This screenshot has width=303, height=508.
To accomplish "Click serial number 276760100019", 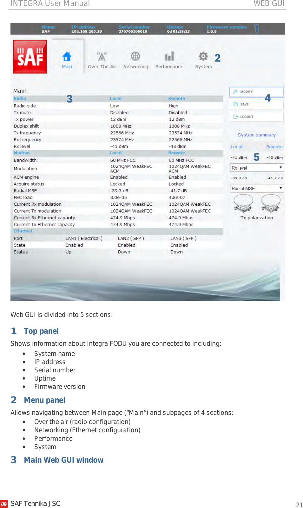I will pyautogui.click(x=133, y=31).
